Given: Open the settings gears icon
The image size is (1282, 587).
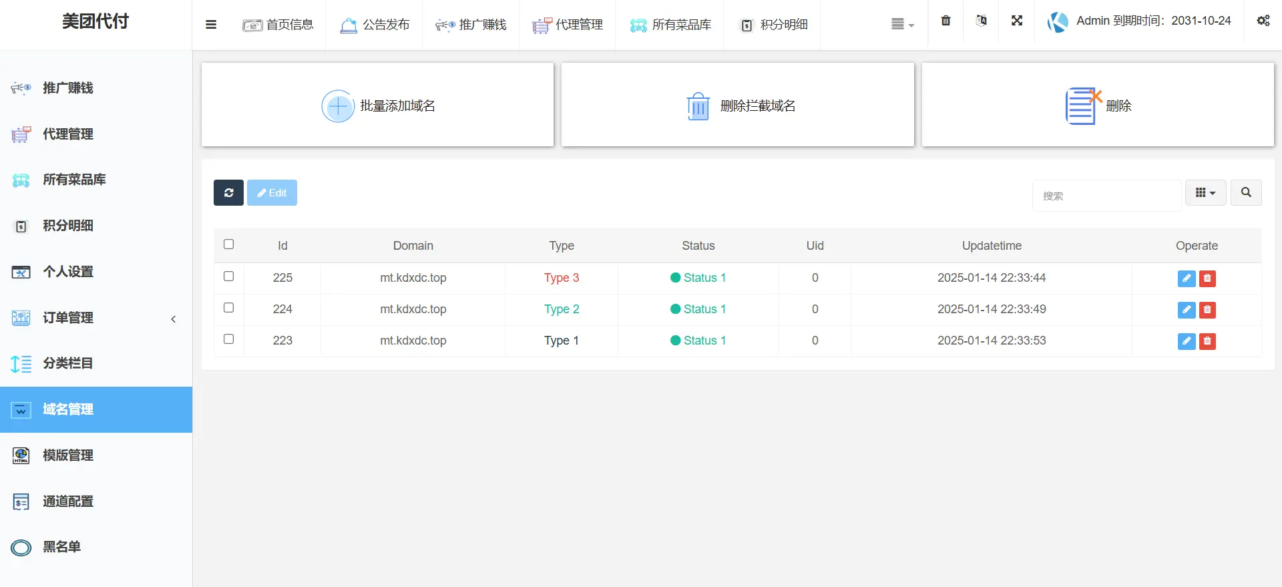Looking at the screenshot, I should coord(1263,21).
